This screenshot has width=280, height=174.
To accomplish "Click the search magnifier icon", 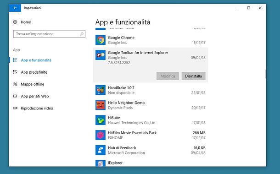I will tap(82, 34).
